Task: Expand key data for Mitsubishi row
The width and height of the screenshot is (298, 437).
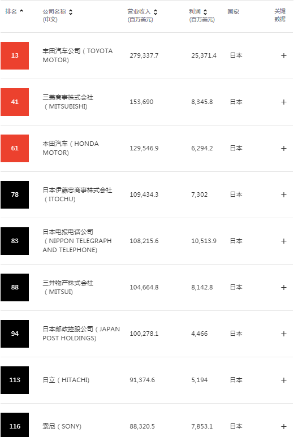Action: coord(283,102)
